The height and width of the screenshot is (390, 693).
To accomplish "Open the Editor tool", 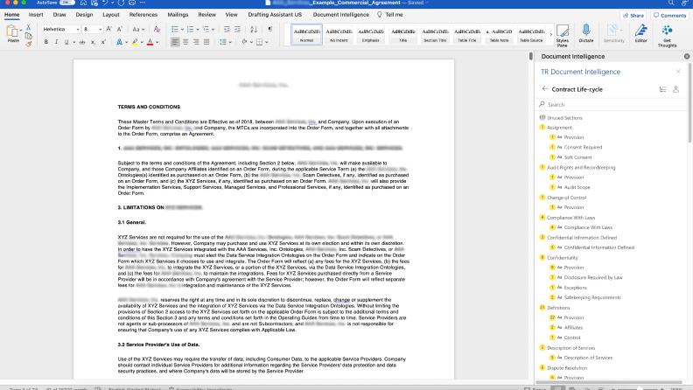I will click(x=640, y=33).
